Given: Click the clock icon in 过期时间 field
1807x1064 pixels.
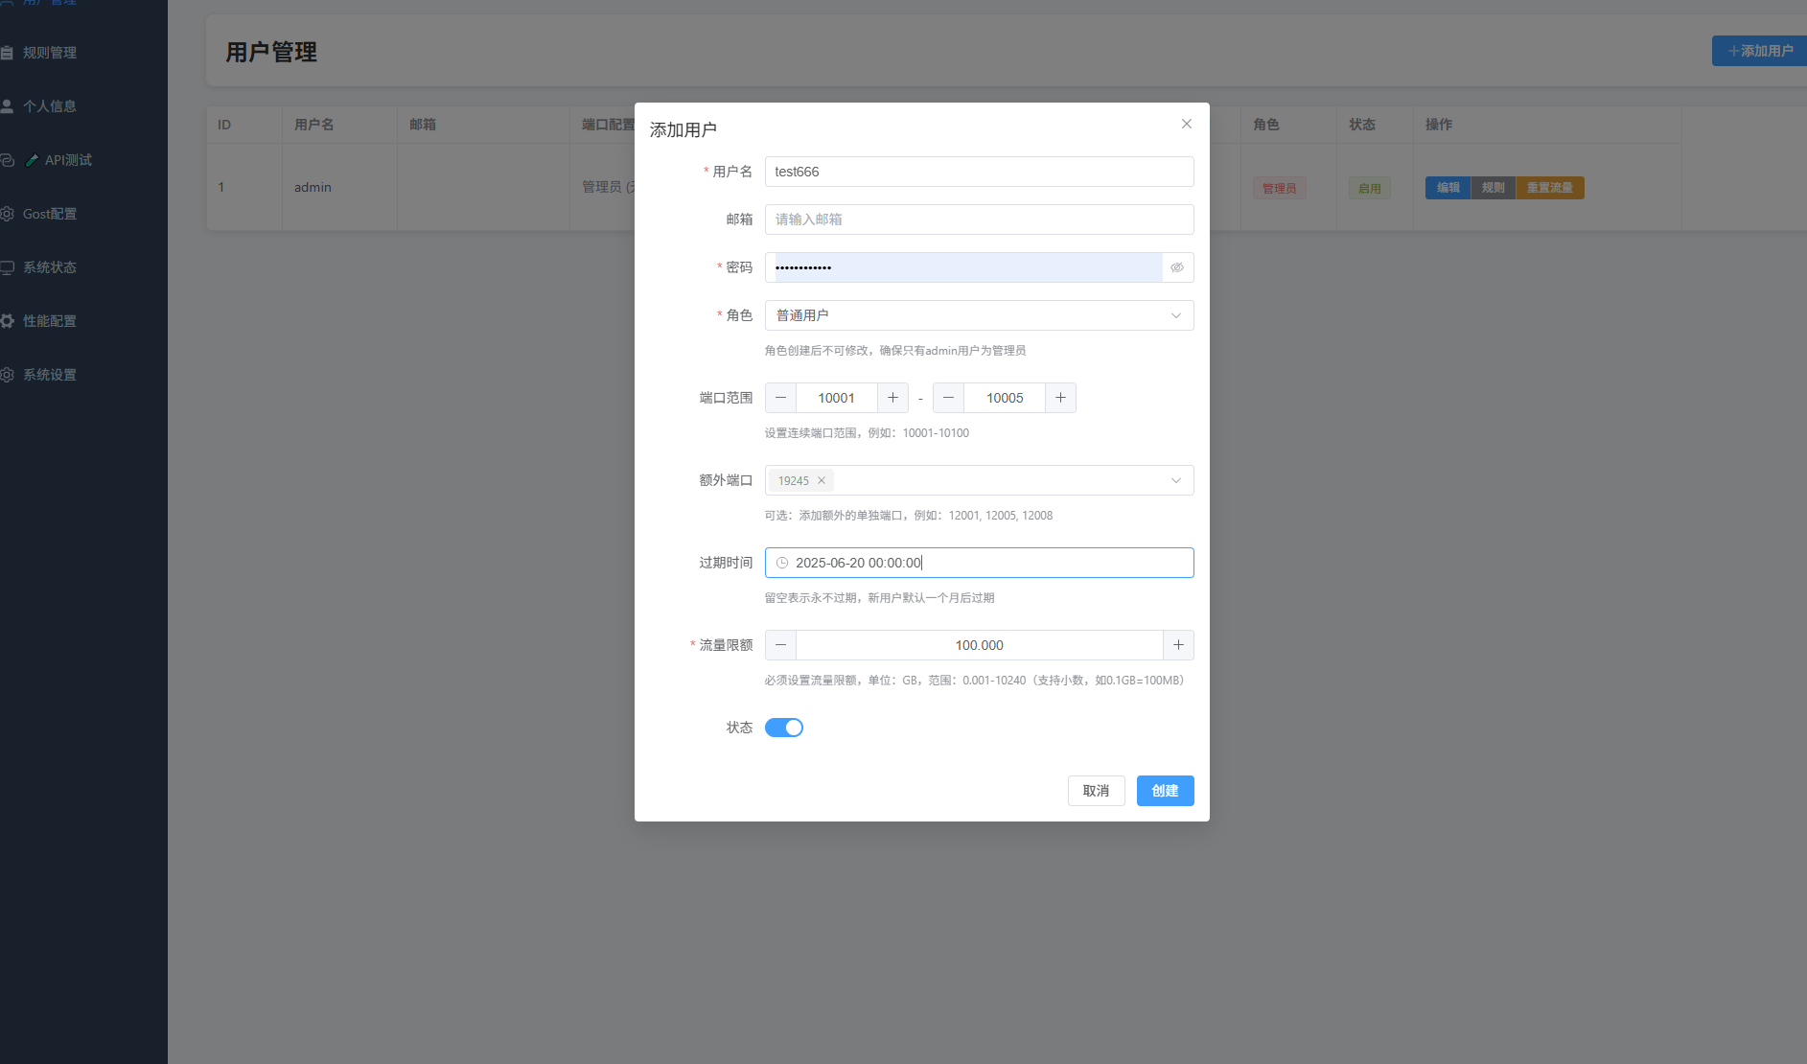Looking at the screenshot, I should [782, 563].
